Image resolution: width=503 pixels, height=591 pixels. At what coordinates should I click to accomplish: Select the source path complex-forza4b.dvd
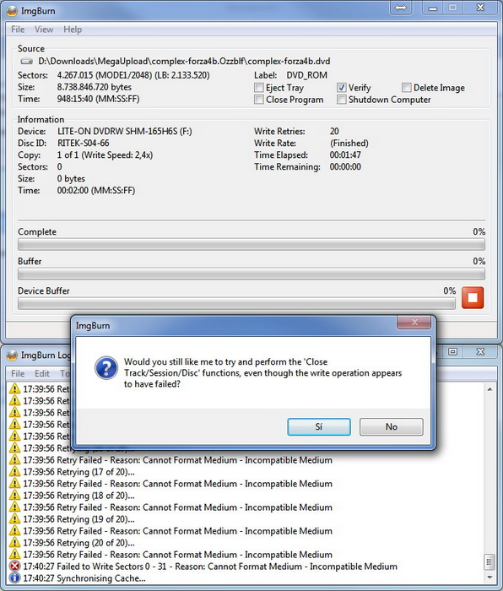coord(184,61)
